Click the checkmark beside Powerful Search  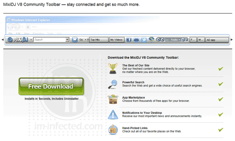(221, 84)
